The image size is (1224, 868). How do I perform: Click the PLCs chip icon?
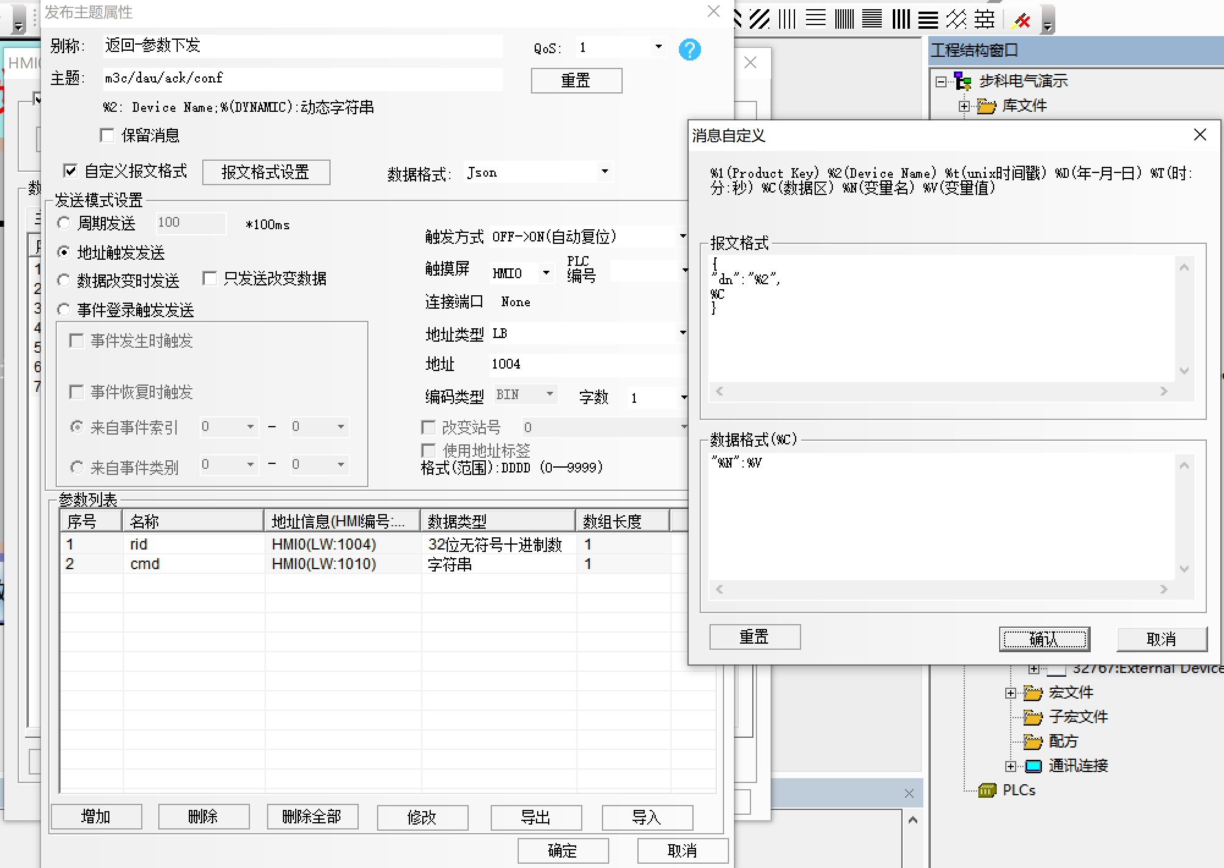[x=987, y=790]
